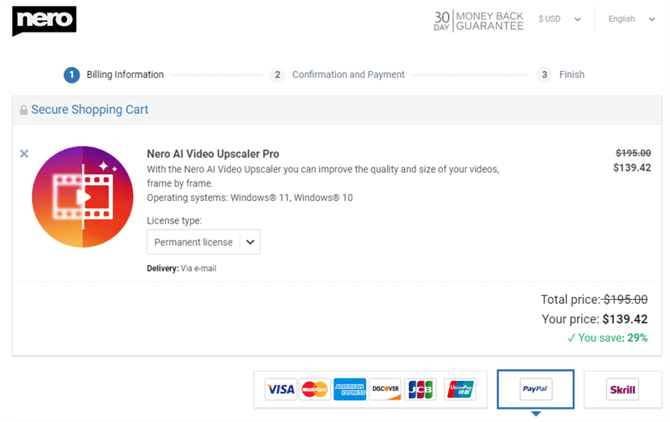Click the Nero AI Video Upscaler Pro title
The image size is (670, 422).
pos(213,154)
